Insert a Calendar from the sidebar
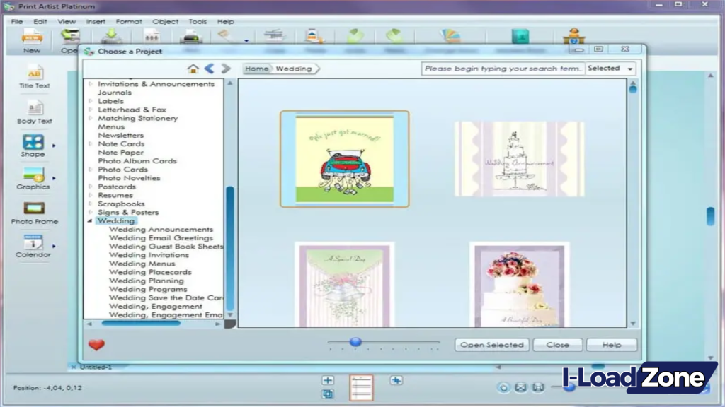The image size is (725, 407). point(33,245)
